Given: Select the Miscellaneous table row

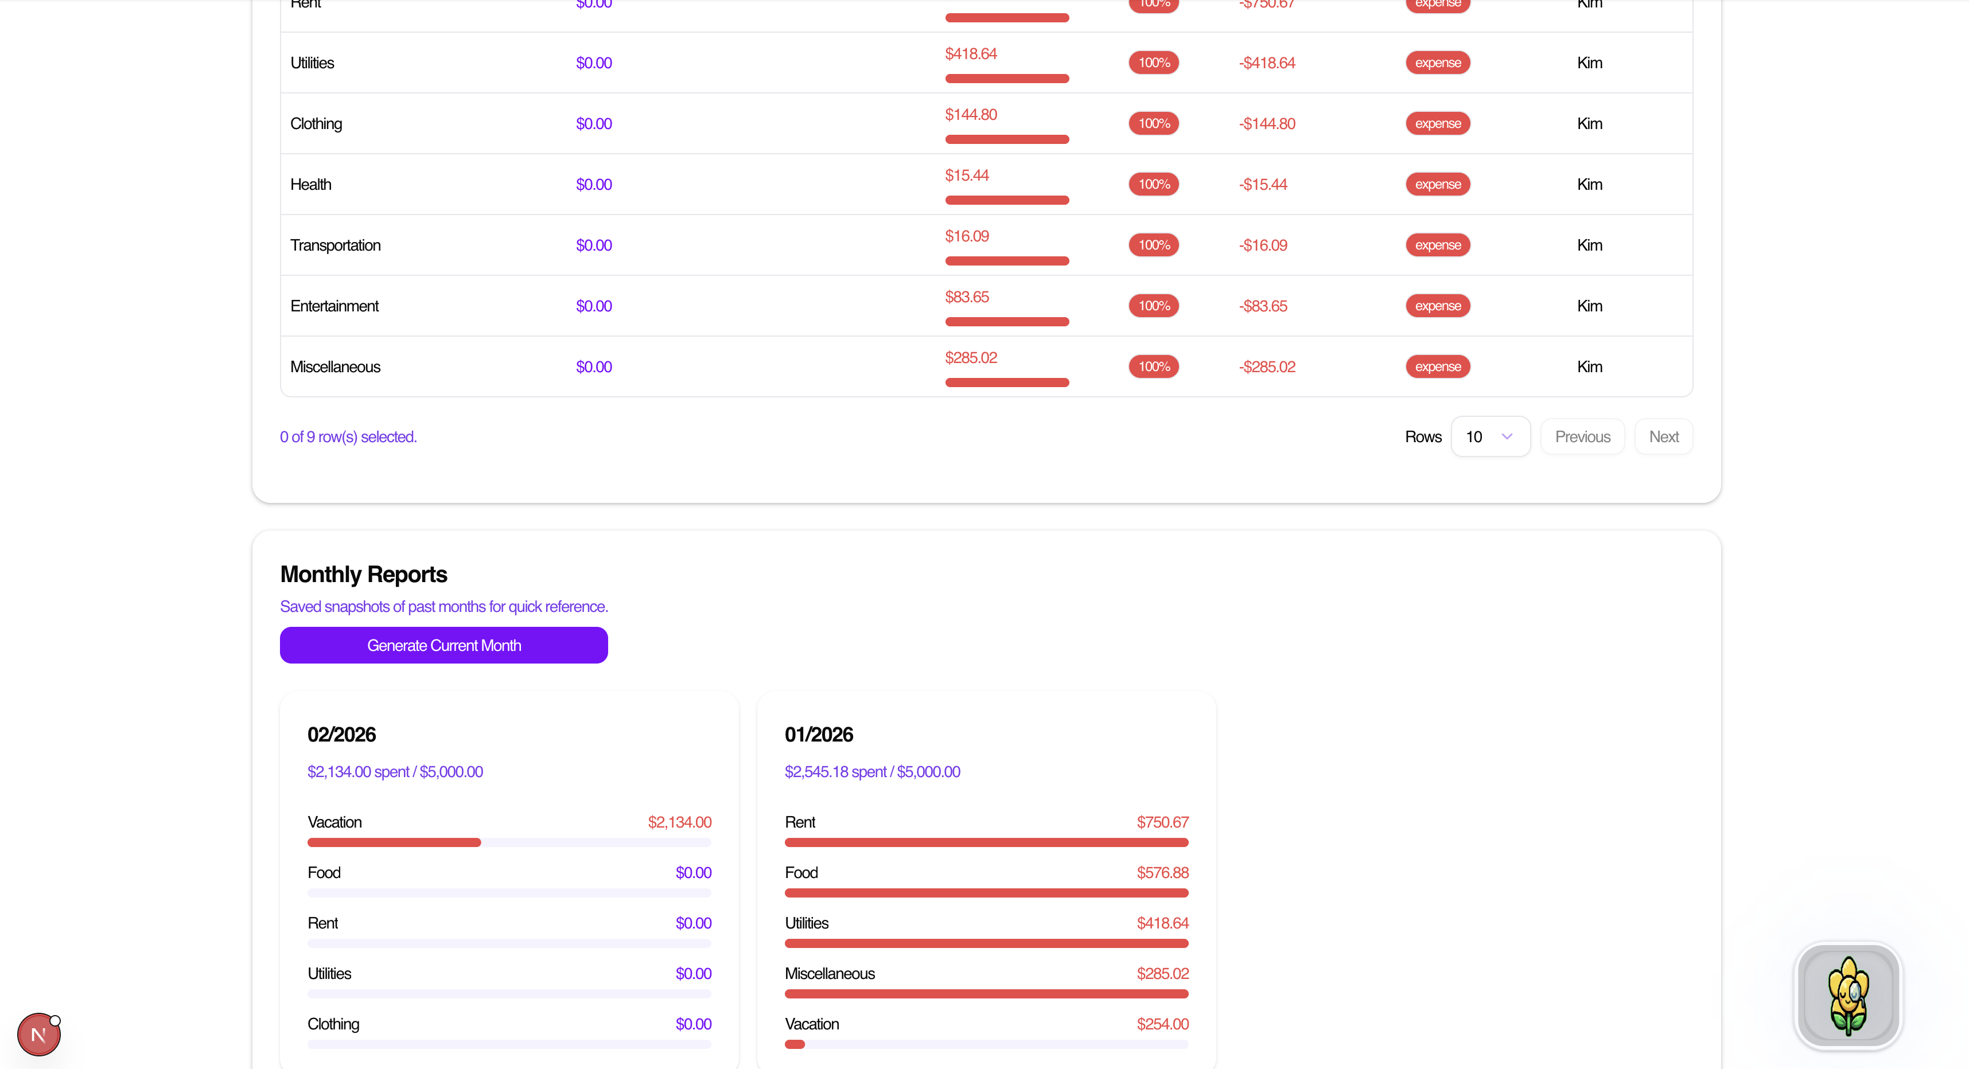Looking at the screenshot, I should [x=336, y=367].
